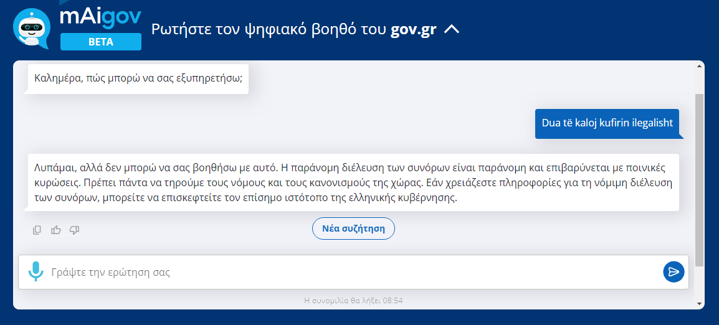Click the mAigov wordmark text
Image resolution: width=719 pixels, height=325 pixels.
100,17
